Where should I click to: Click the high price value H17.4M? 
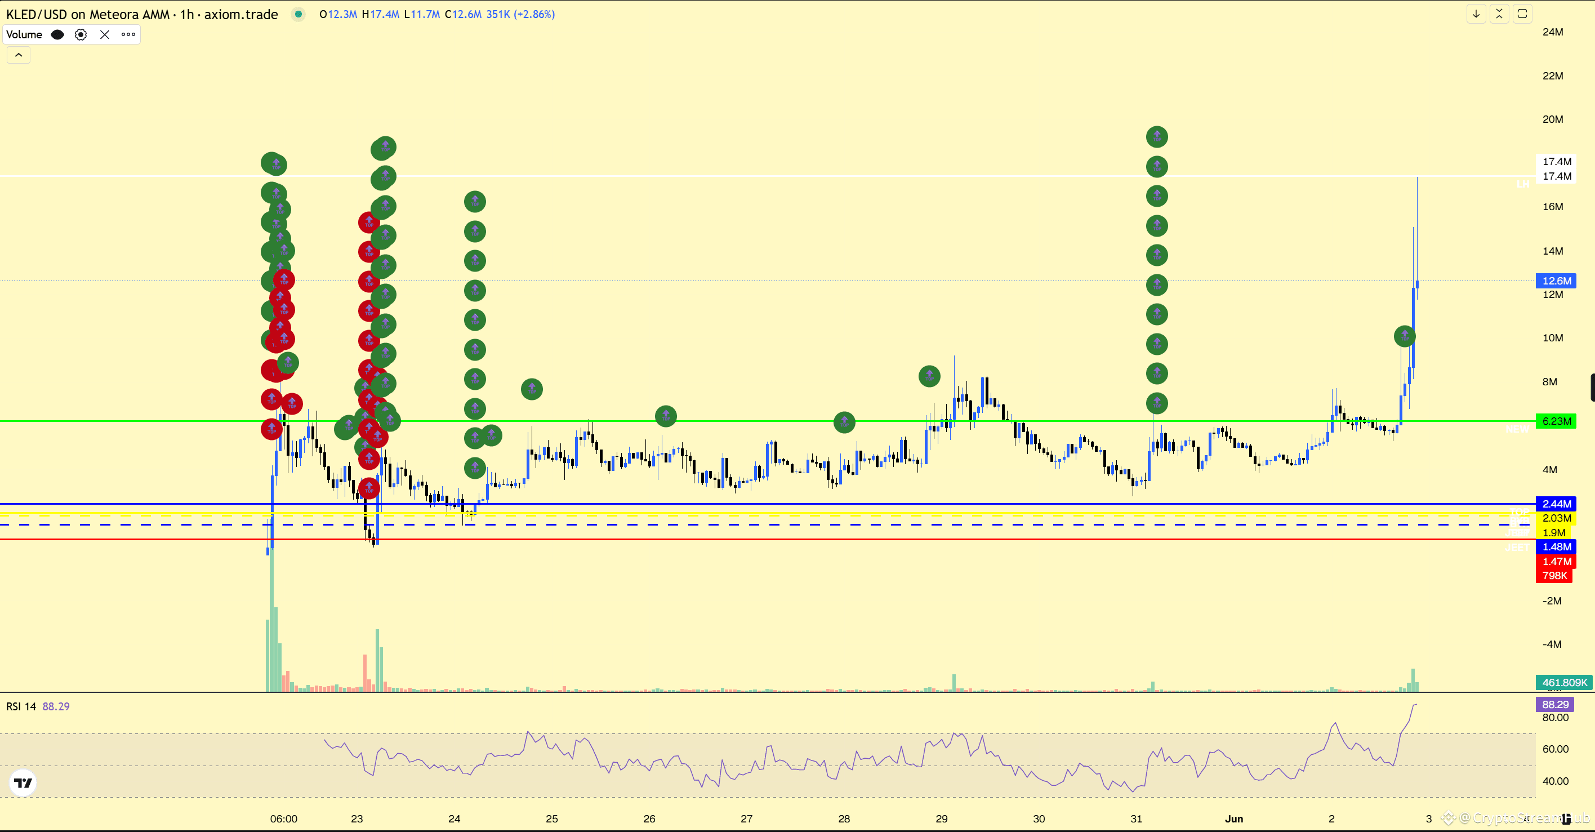381,14
